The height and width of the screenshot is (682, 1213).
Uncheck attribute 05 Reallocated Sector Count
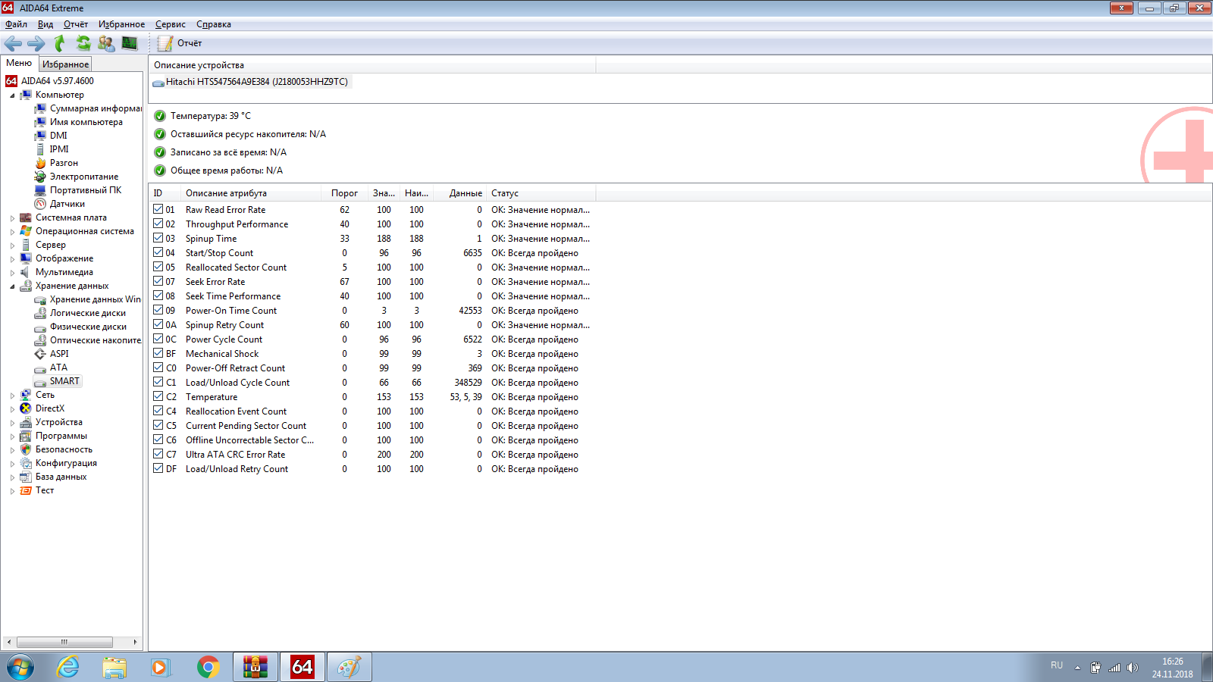tap(158, 267)
